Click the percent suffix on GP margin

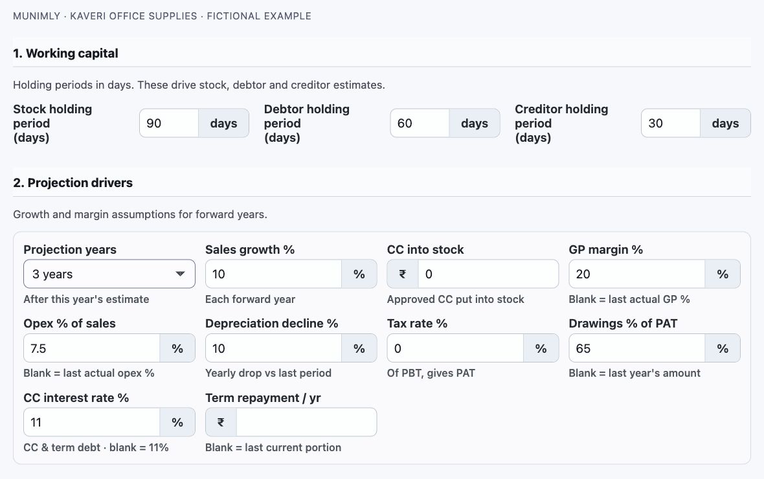point(723,274)
